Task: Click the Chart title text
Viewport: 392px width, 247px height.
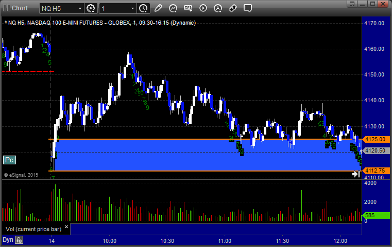Action: (x=20, y=8)
